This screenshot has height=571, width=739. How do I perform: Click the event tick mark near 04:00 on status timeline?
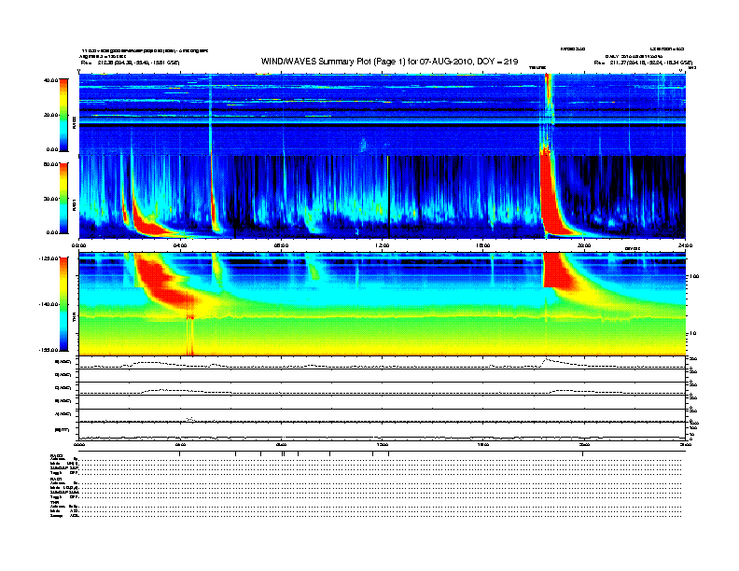[179, 453]
